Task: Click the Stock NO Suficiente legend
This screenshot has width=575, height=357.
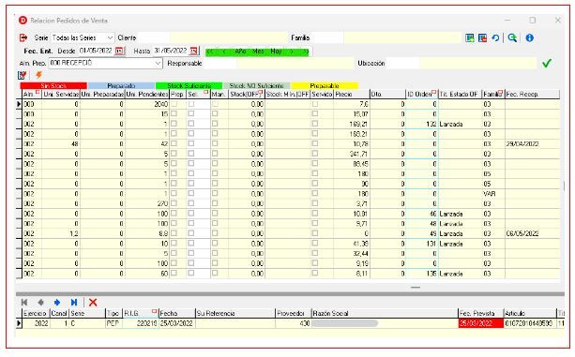Action: pyautogui.click(x=257, y=85)
